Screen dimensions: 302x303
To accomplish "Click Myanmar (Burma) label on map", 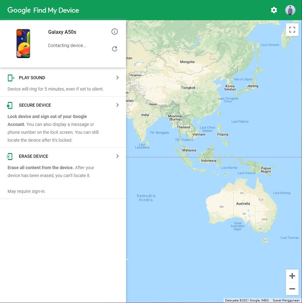I will pos(175,118).
